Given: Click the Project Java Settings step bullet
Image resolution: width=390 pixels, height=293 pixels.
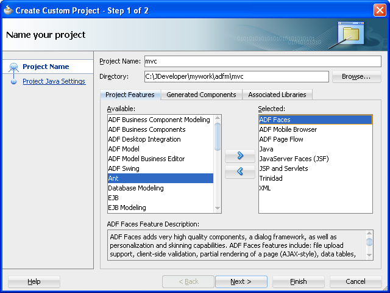Looking at the screenshot, I should (x=13, y=81).
